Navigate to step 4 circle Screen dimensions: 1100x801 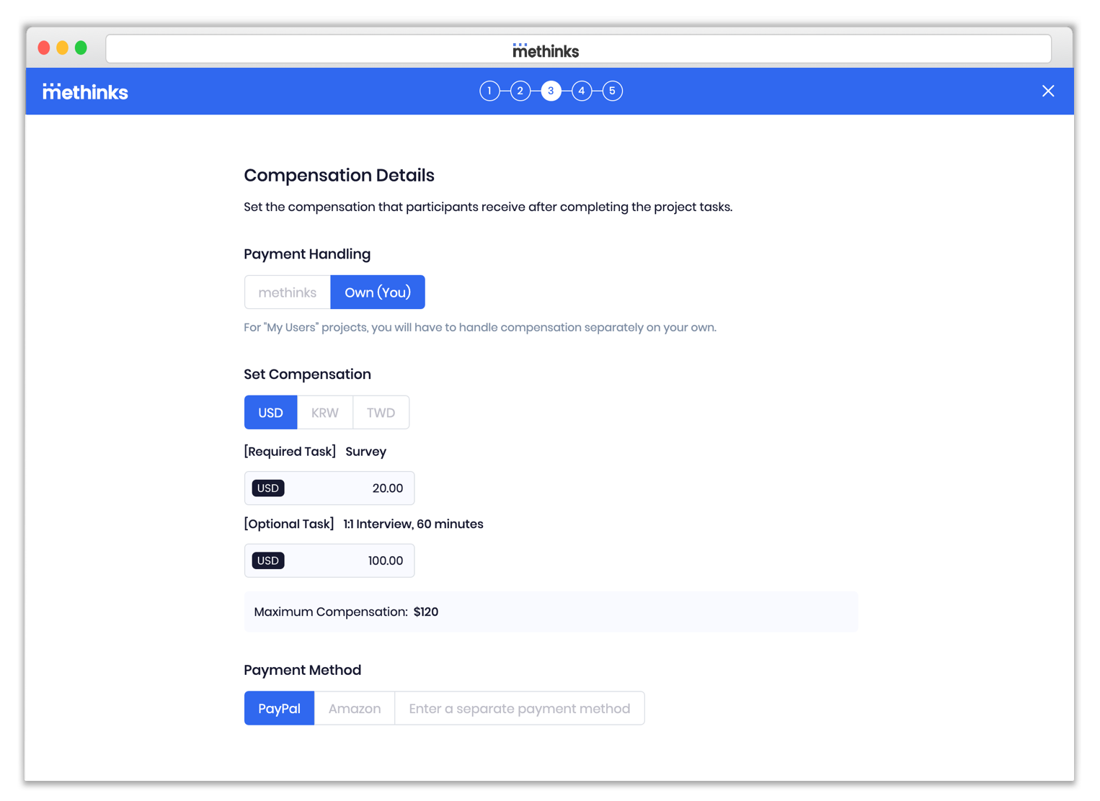[581, 91]
